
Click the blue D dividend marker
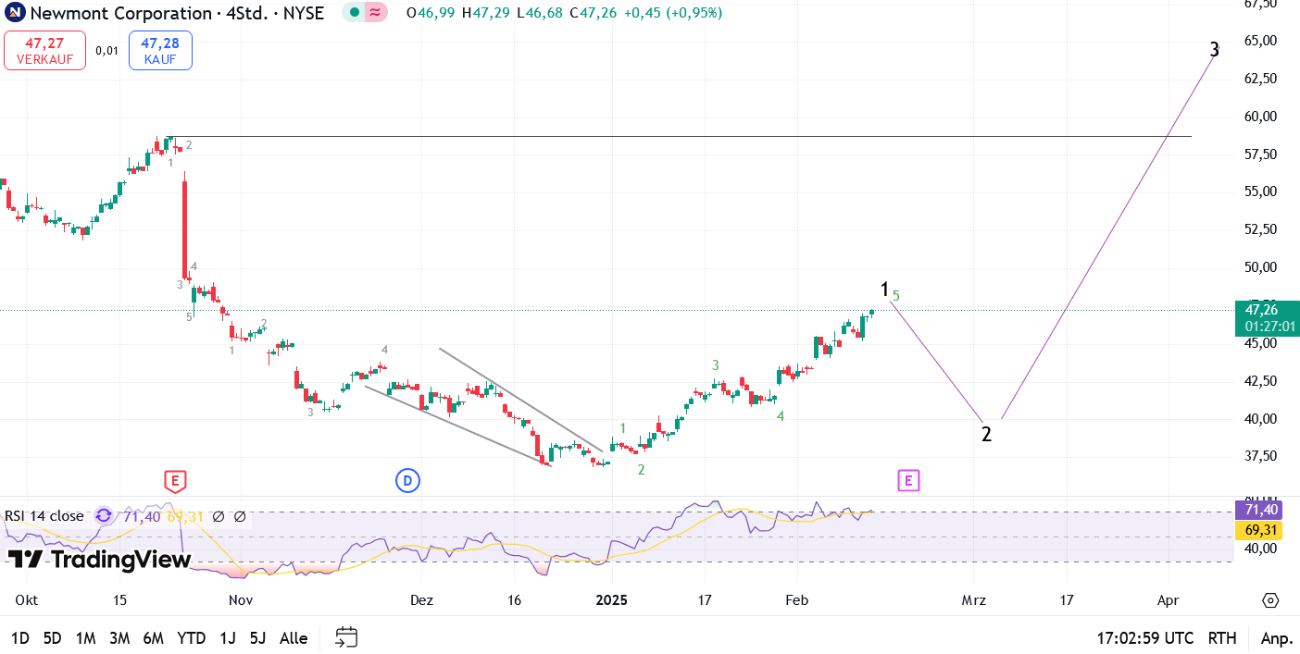coord(406,480)
